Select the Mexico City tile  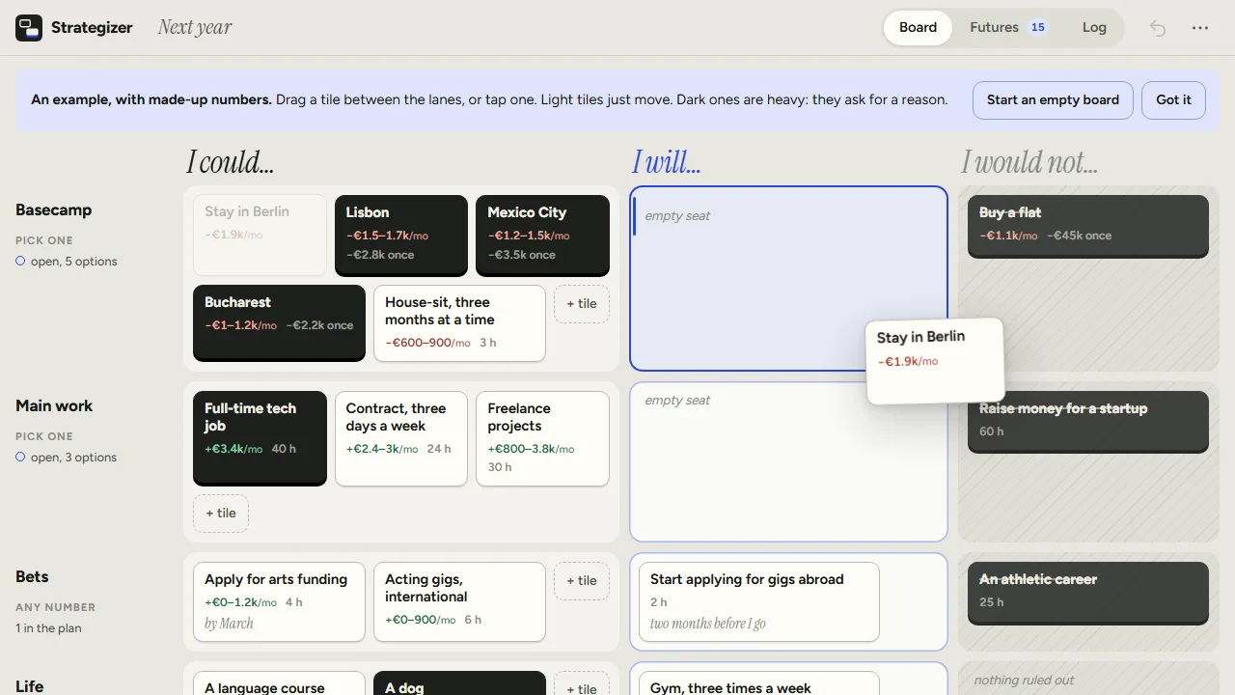(542, 235)
